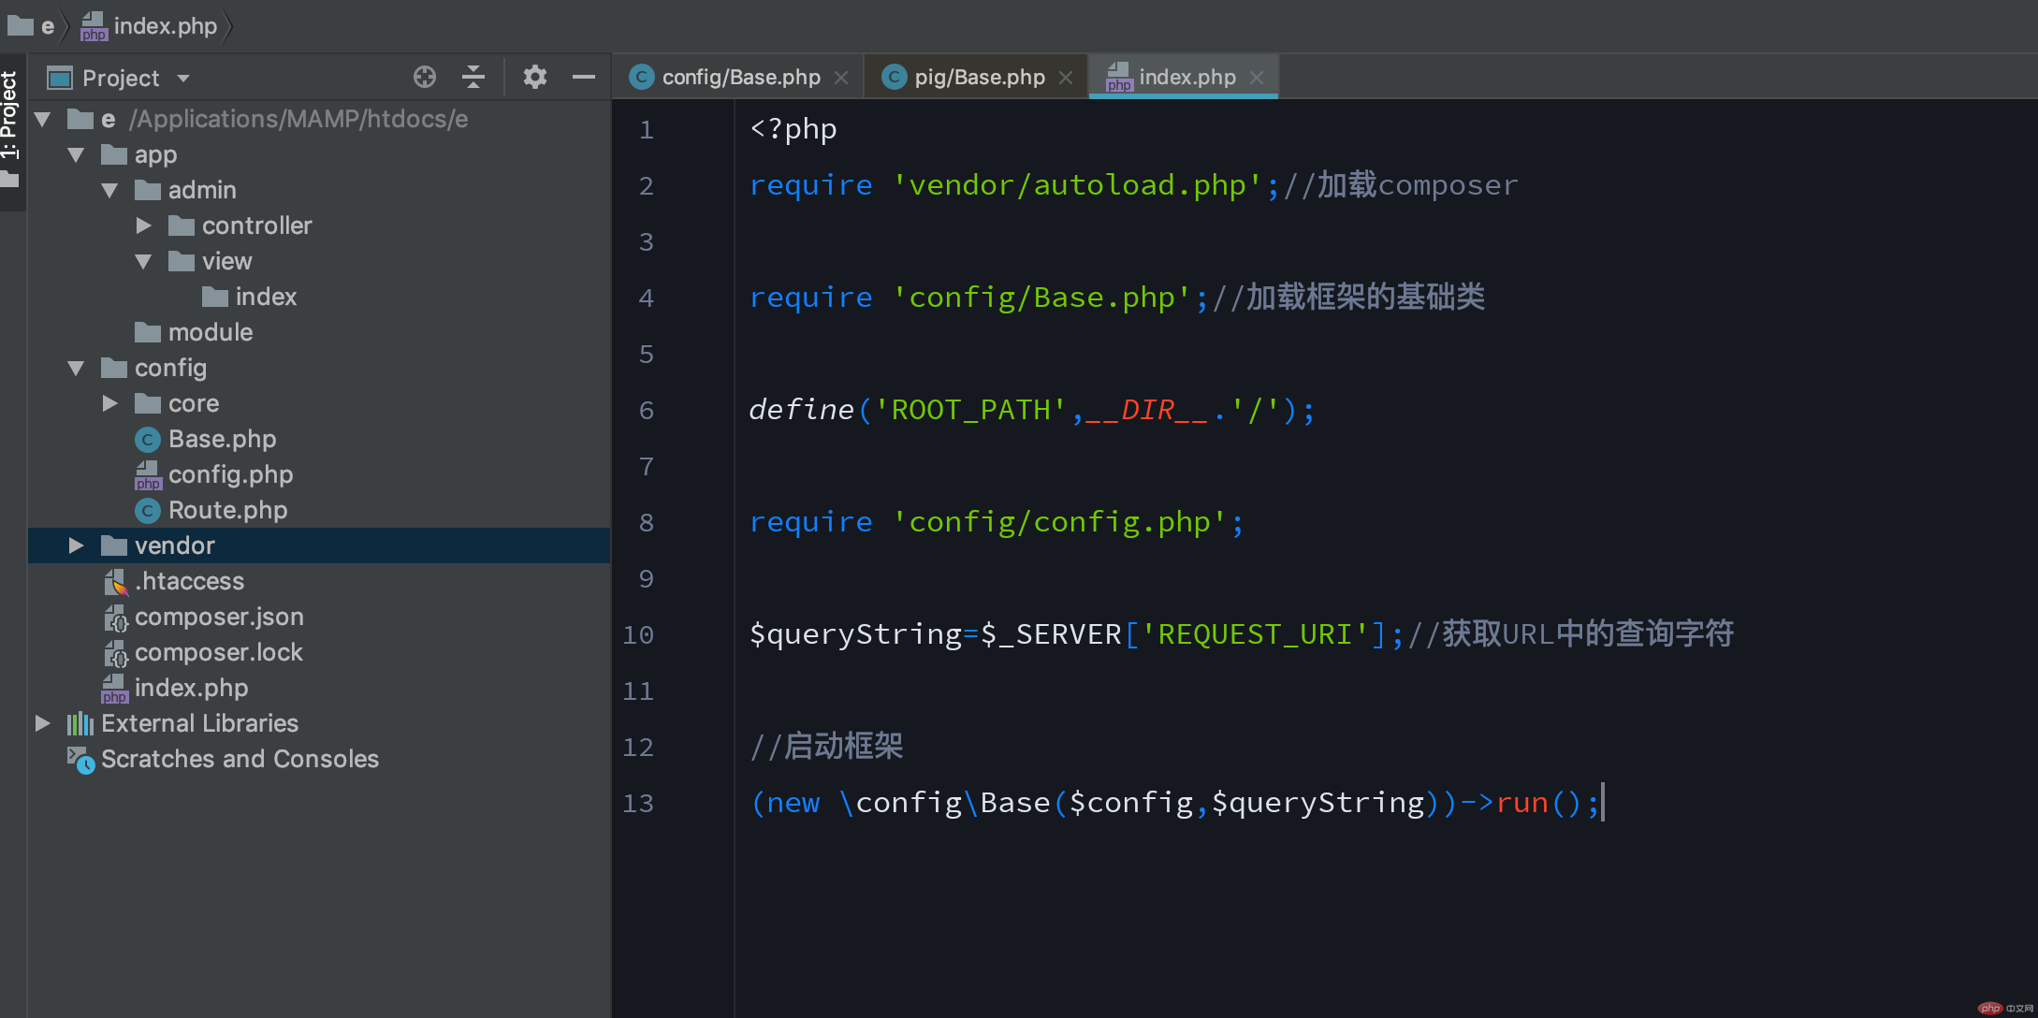Collapse the view folder
This screenshot has height=1018, width=2038.
pos(144,261)
